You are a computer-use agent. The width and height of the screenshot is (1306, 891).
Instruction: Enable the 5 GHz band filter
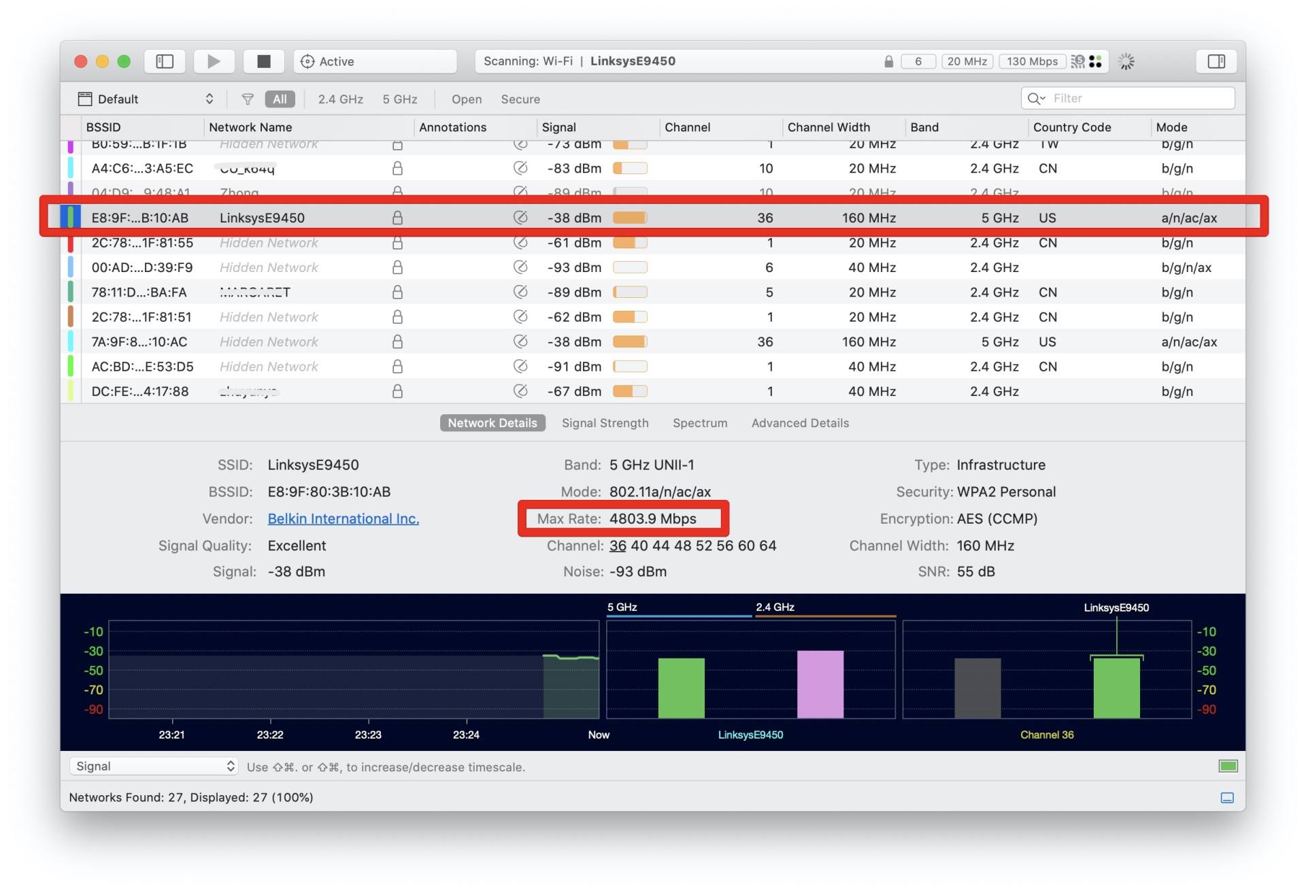point(399,99)
